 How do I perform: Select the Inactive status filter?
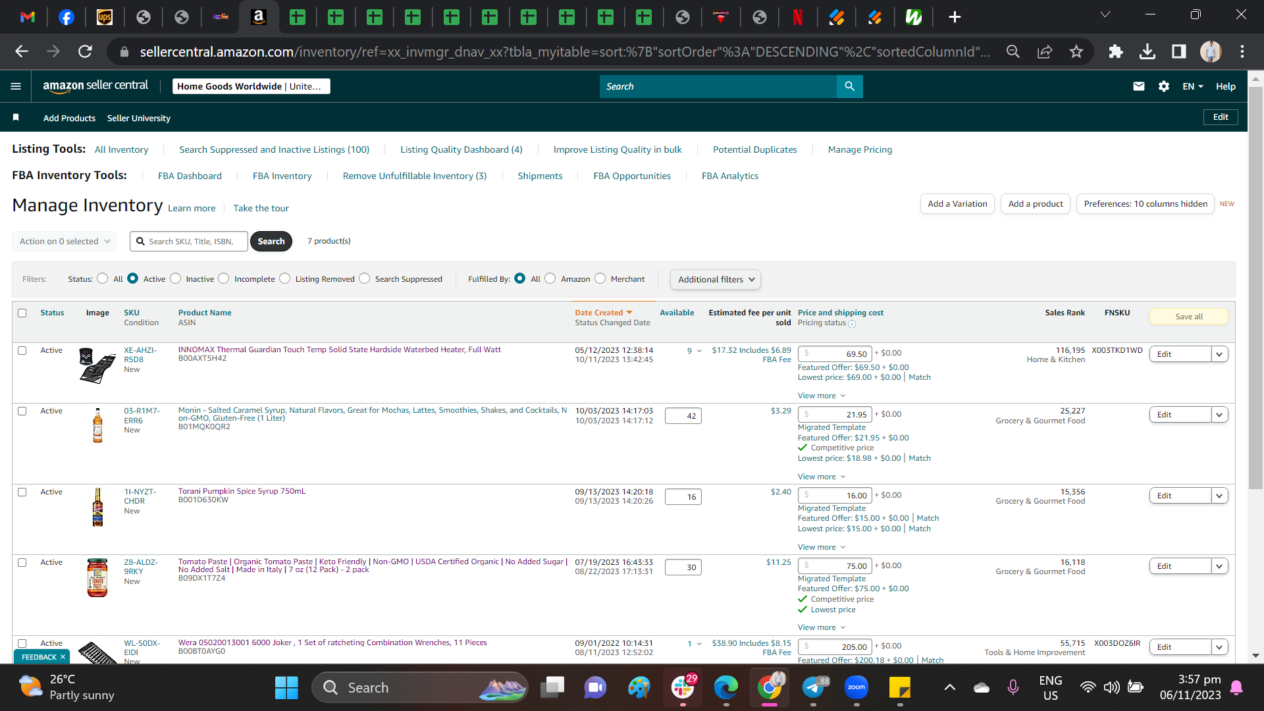(176, 278)
